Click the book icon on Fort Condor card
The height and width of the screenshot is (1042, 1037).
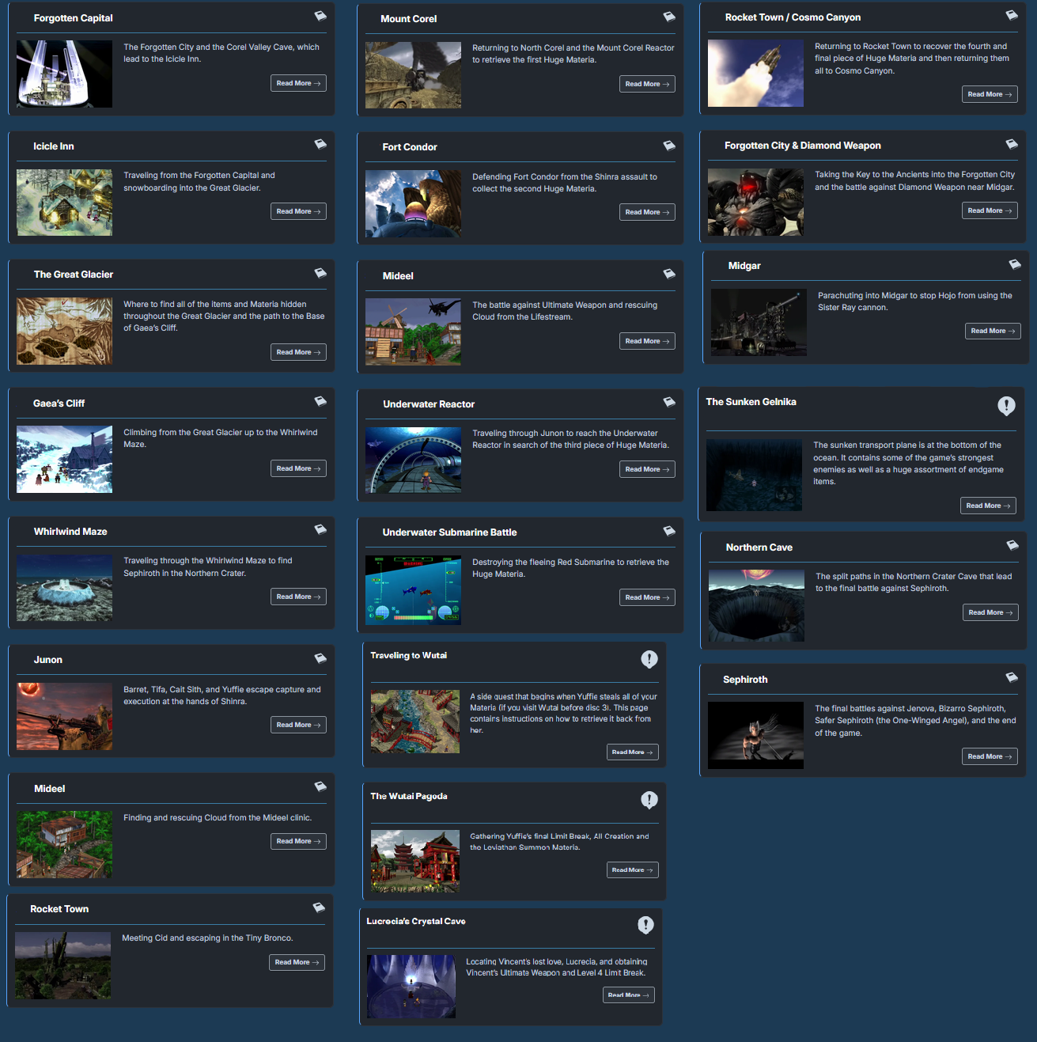pyautogui.click(x=669, y=146)
